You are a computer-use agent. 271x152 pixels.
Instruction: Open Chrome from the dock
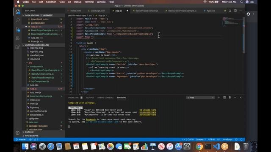199,147
